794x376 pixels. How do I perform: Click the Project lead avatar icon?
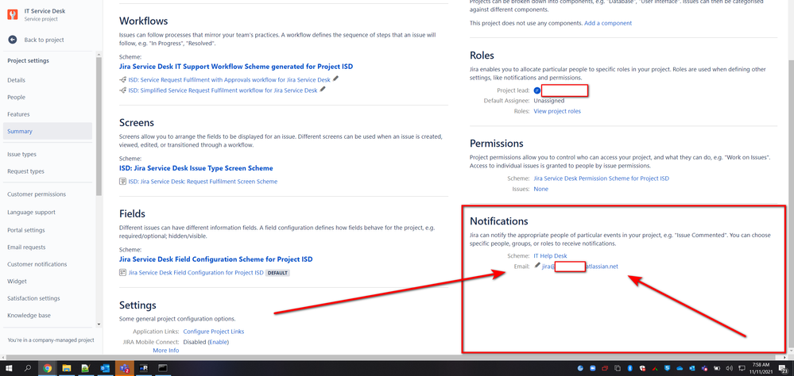pyautogui.click(x=537, y=90)
